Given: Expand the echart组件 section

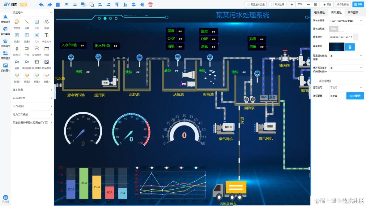Looking at the screenshot, I should coord(32,98).
